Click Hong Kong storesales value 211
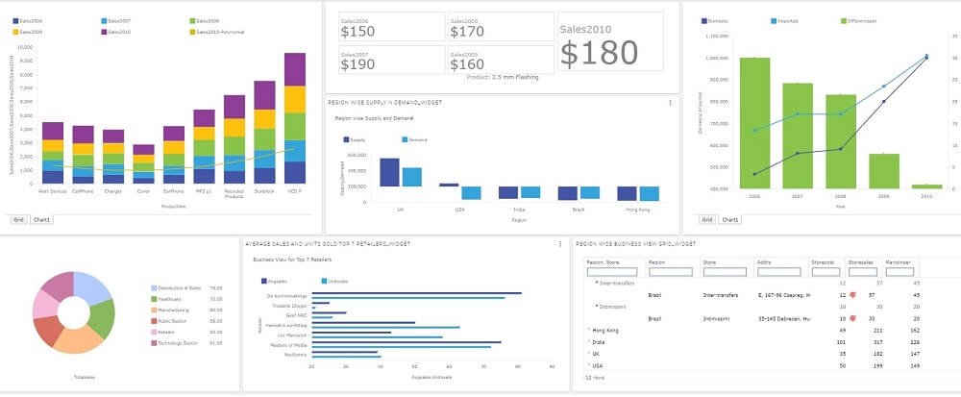Viewport: 961px width, 397px height. (878, 331)
